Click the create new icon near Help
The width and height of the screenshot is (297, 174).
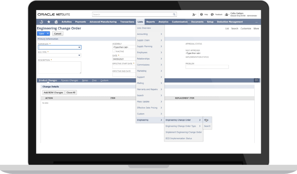pyautogui.click(x=194, y=14)
